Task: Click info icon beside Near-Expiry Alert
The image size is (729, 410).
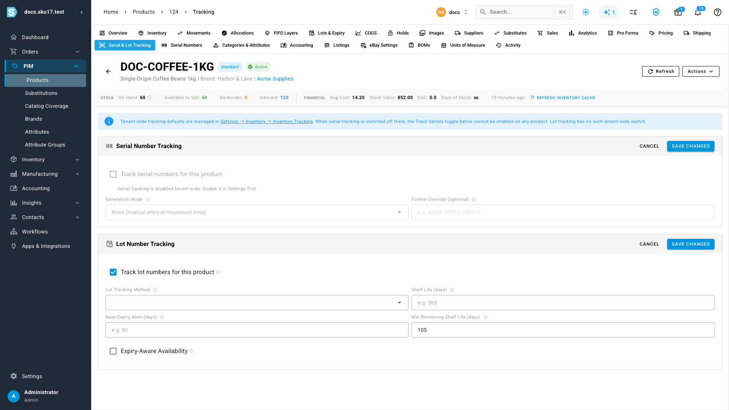Action: (162, 317)
